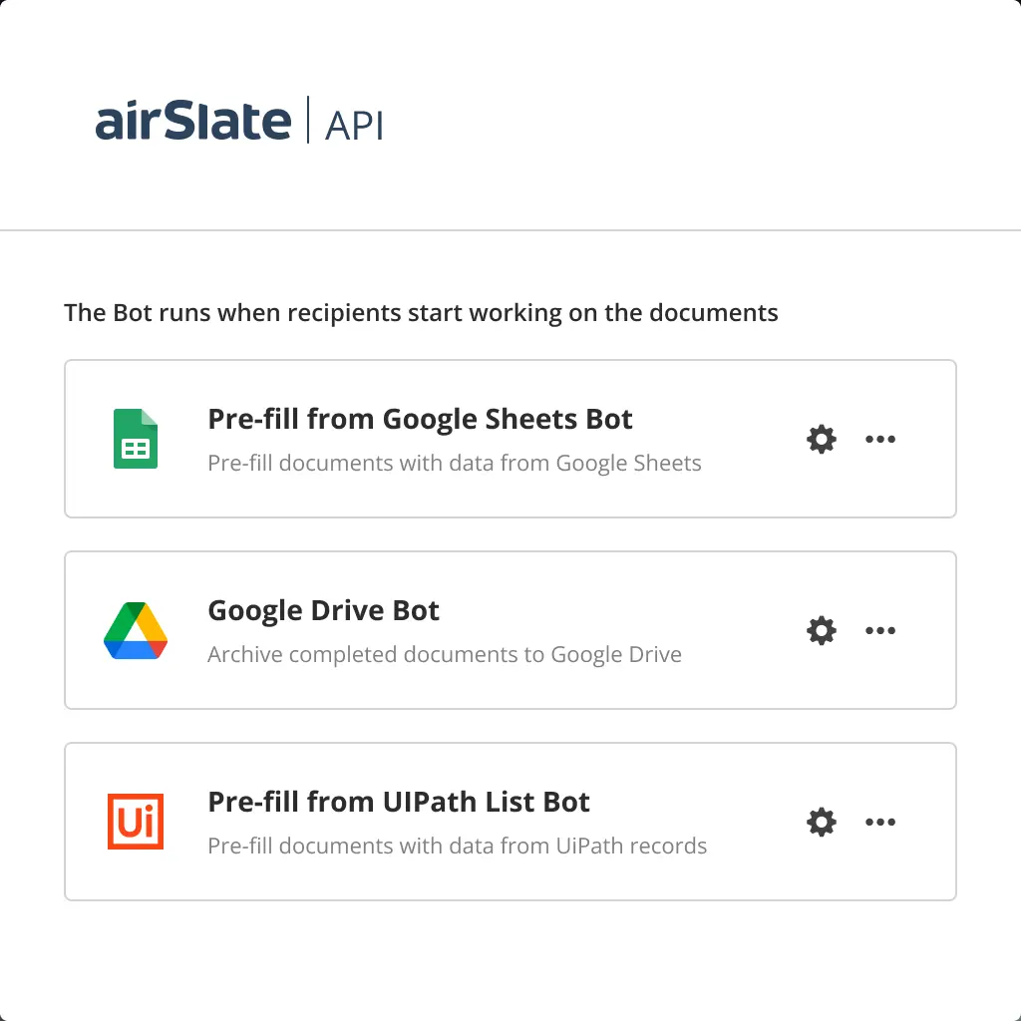Click the Google Sheets Bot subtitle text
This screenshot has width=1021, height=1021.
[x=454, y=463]
